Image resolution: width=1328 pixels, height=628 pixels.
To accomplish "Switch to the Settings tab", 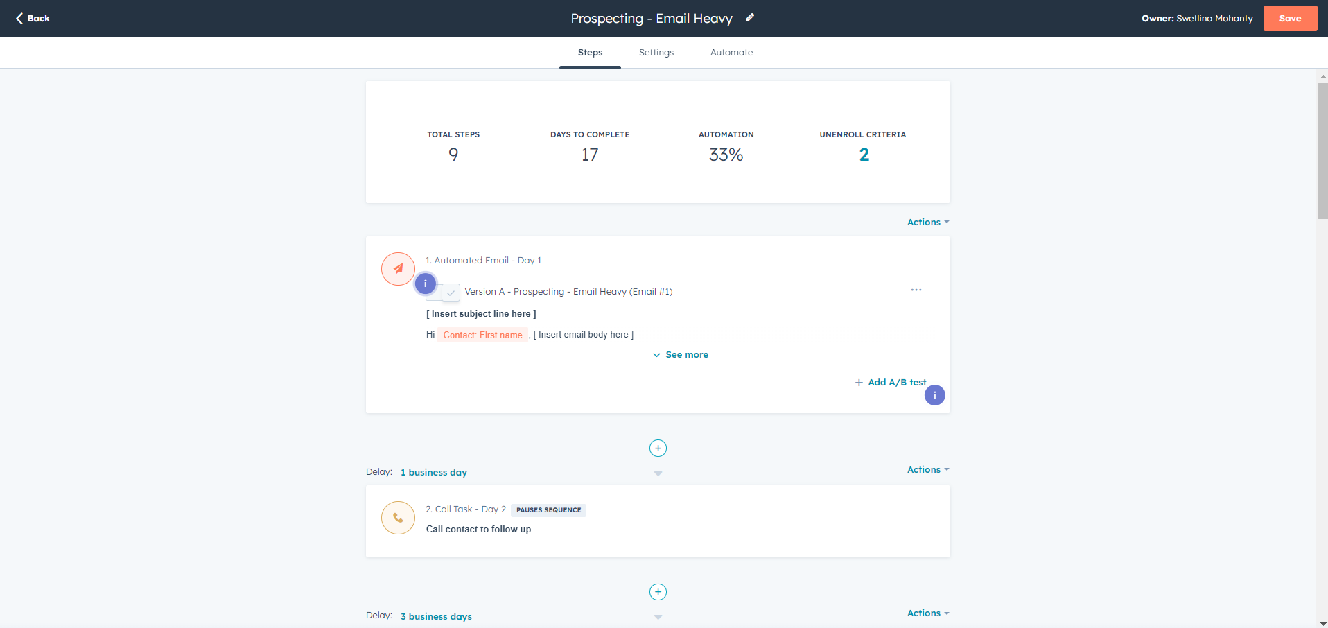I will pos(656,53).
